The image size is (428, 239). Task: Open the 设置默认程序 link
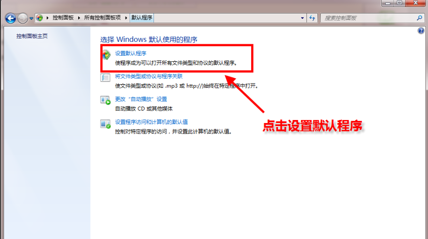point(131,53)
